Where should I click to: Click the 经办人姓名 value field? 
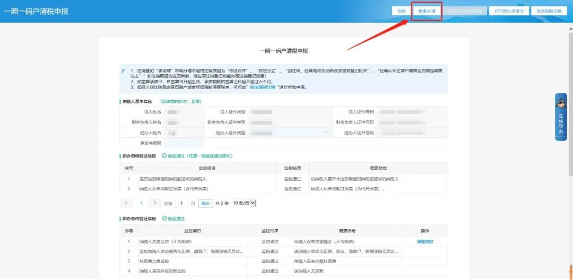pos(184,133)
